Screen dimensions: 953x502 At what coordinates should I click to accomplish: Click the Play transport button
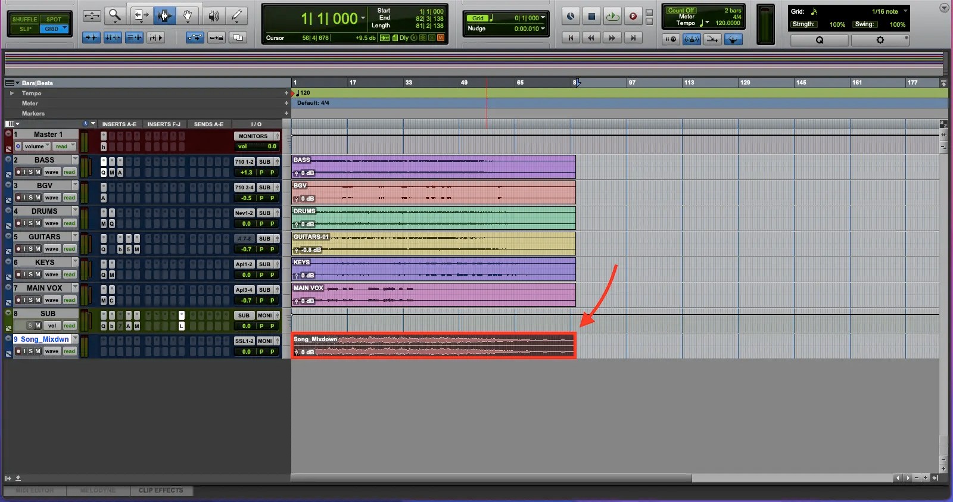pos(612,17)
